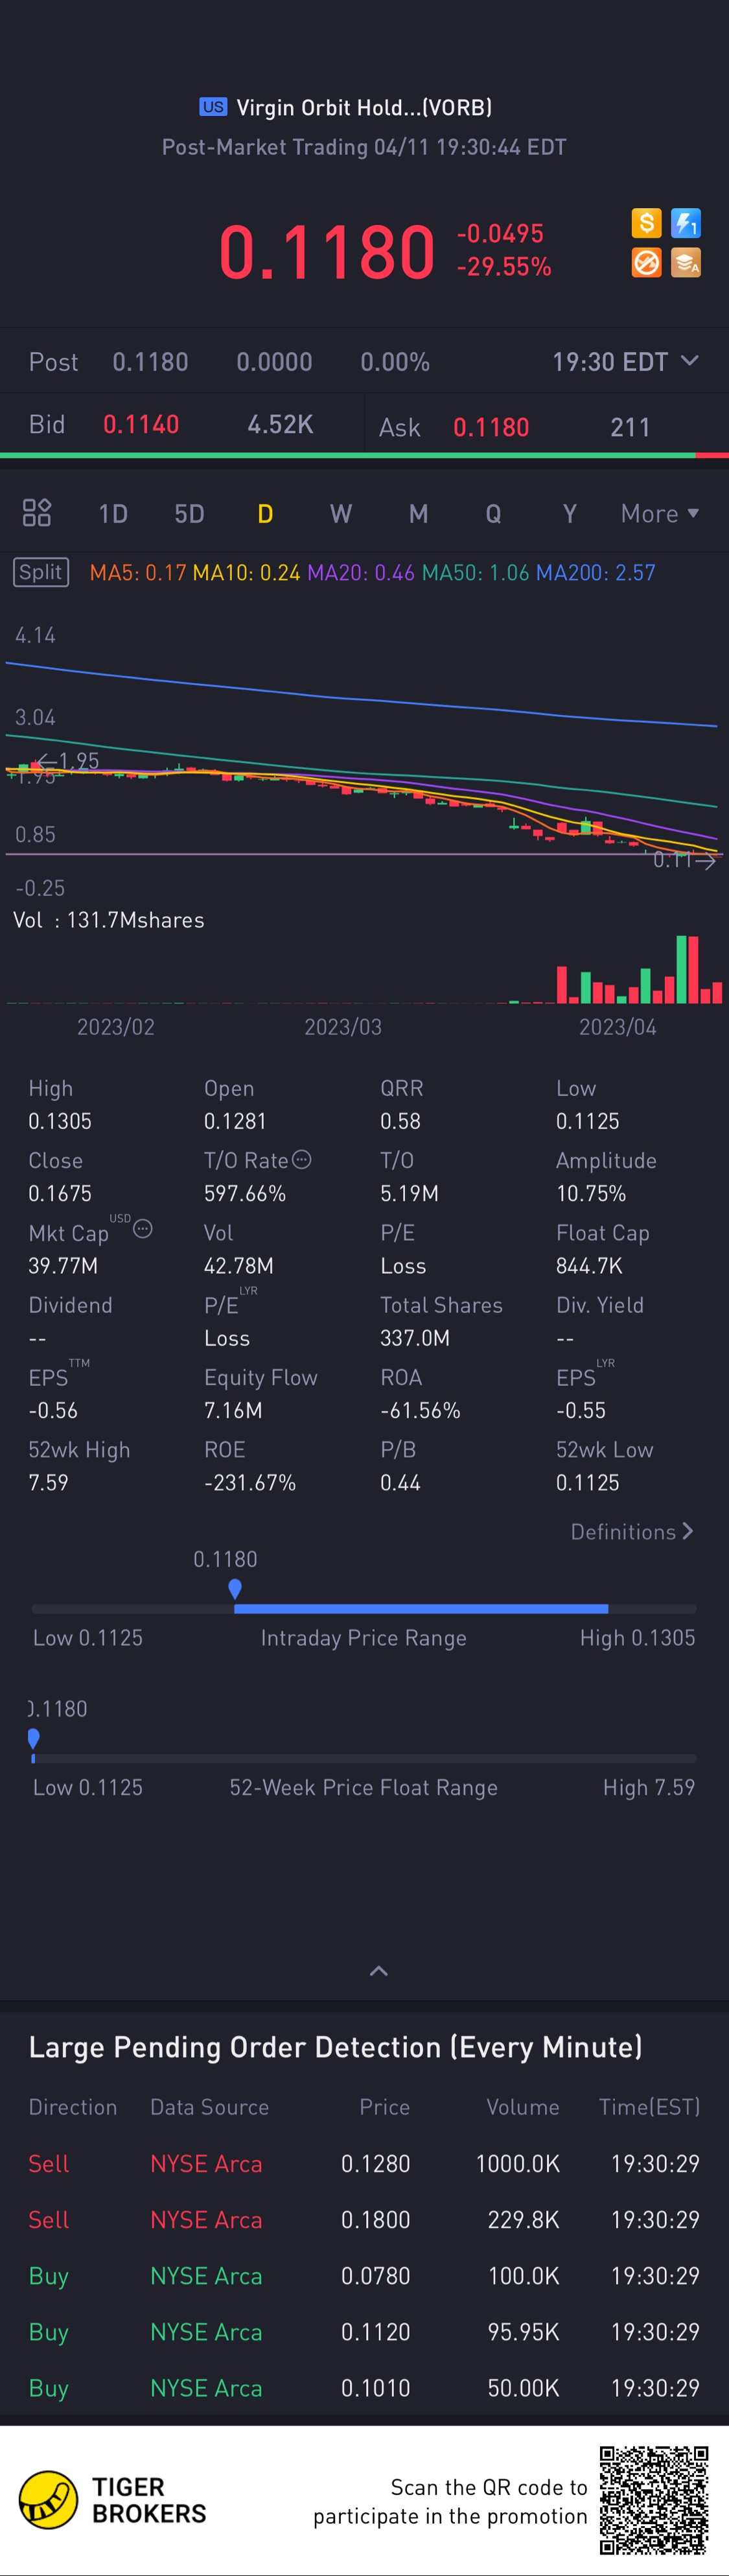
Task: Select the weekly W chart tab
Action: click(341, 514)
